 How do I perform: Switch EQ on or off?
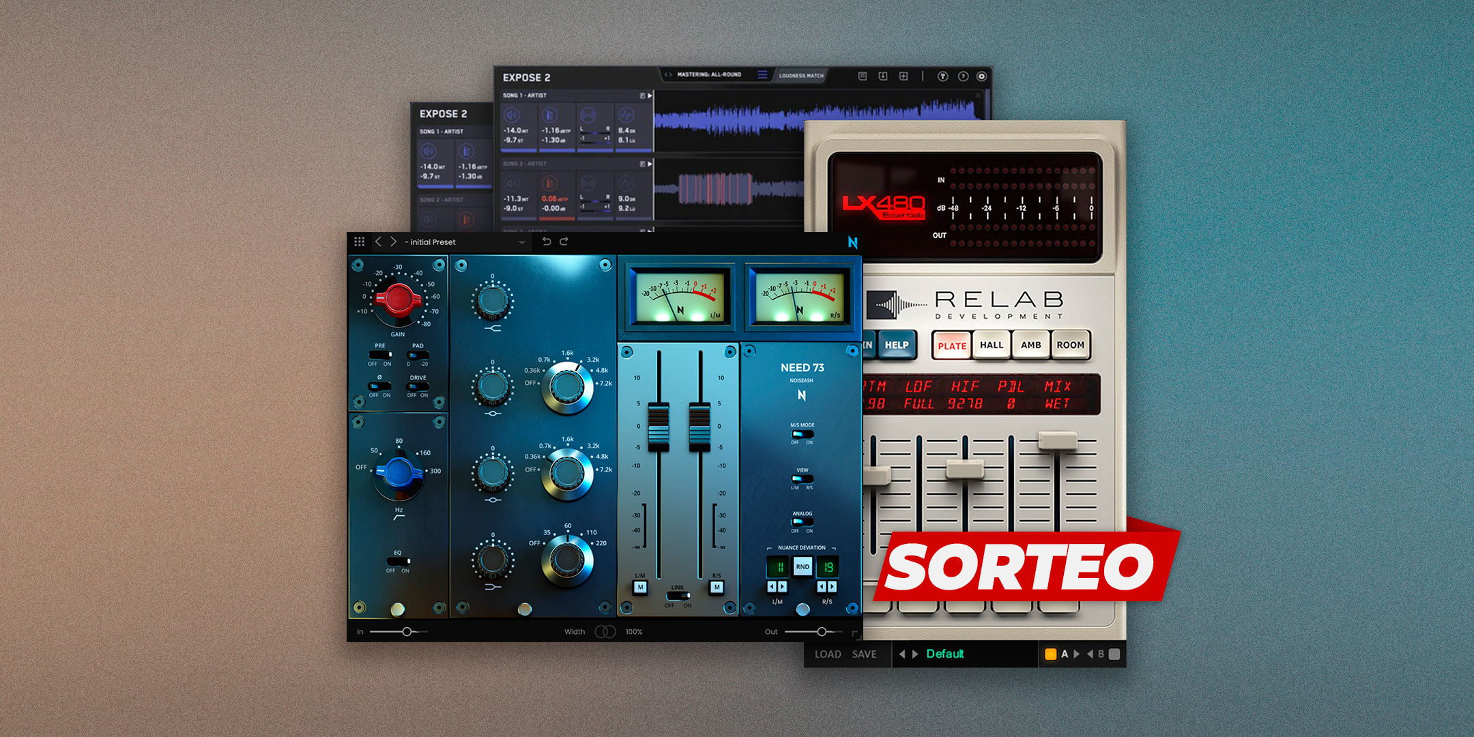point(399,562)
